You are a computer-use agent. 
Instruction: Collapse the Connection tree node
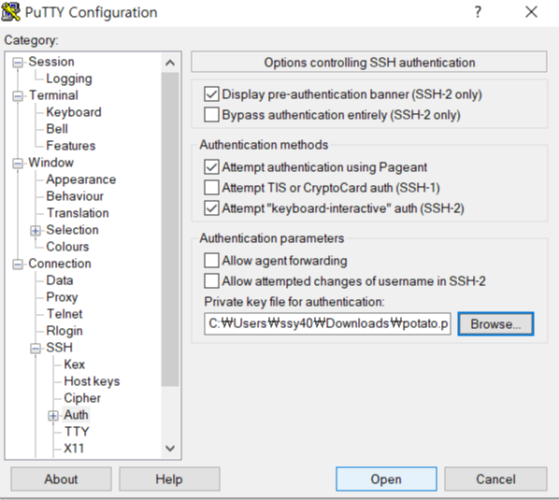point(18,264)
